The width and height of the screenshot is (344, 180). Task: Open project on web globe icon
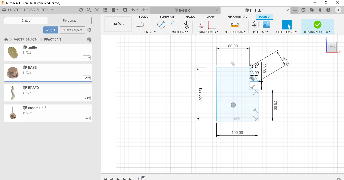pyautogui.click(x=89, y=40)
